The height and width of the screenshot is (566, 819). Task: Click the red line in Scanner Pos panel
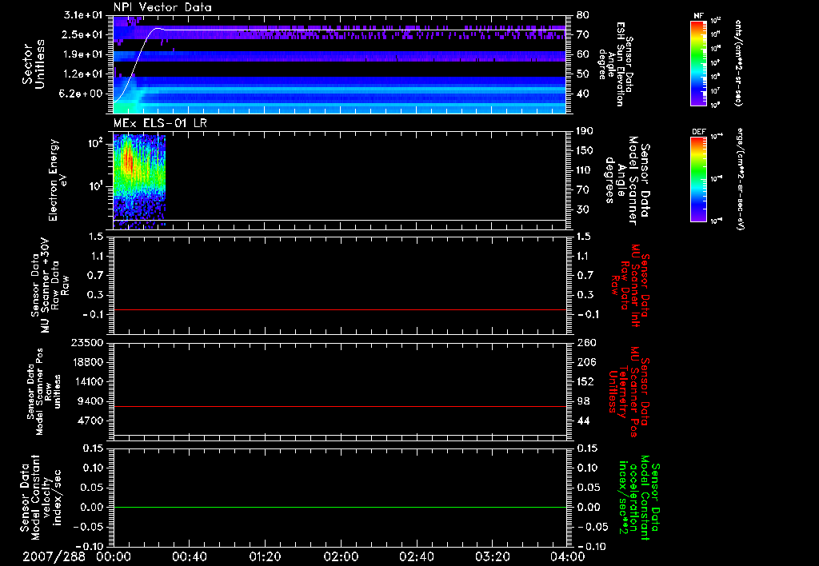(339, 406)
